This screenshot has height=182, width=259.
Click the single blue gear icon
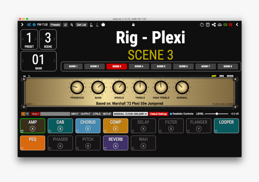coord(34,25)
